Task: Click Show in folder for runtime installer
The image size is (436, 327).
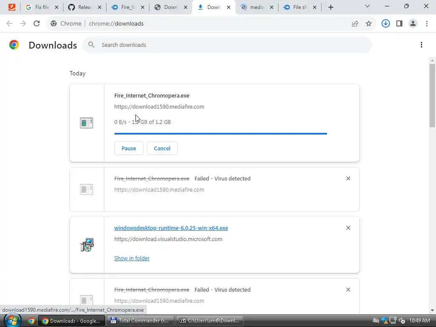Action: tap(132, 258)
